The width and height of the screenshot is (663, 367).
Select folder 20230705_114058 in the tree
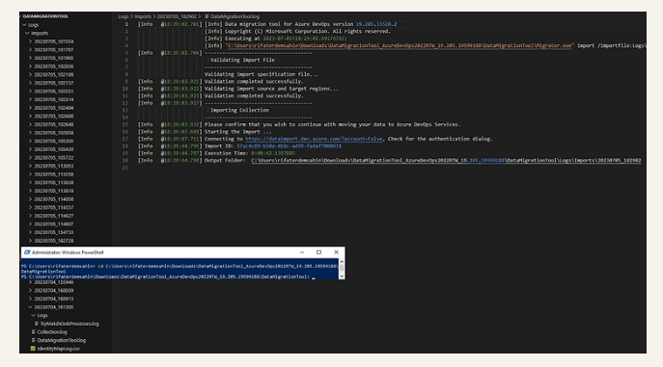click(x=54, y=199)
